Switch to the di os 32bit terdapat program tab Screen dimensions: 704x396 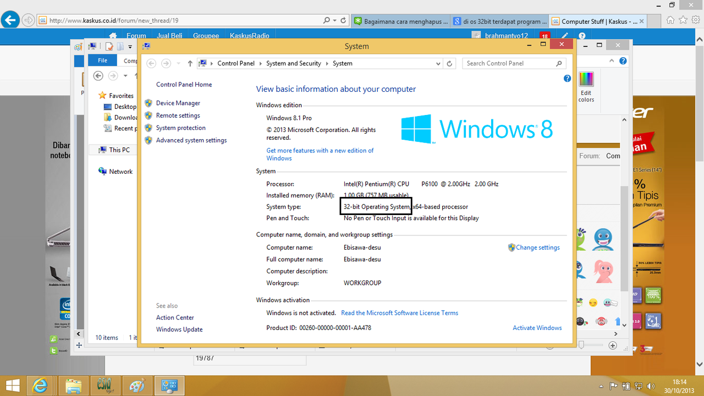point(499,21)
